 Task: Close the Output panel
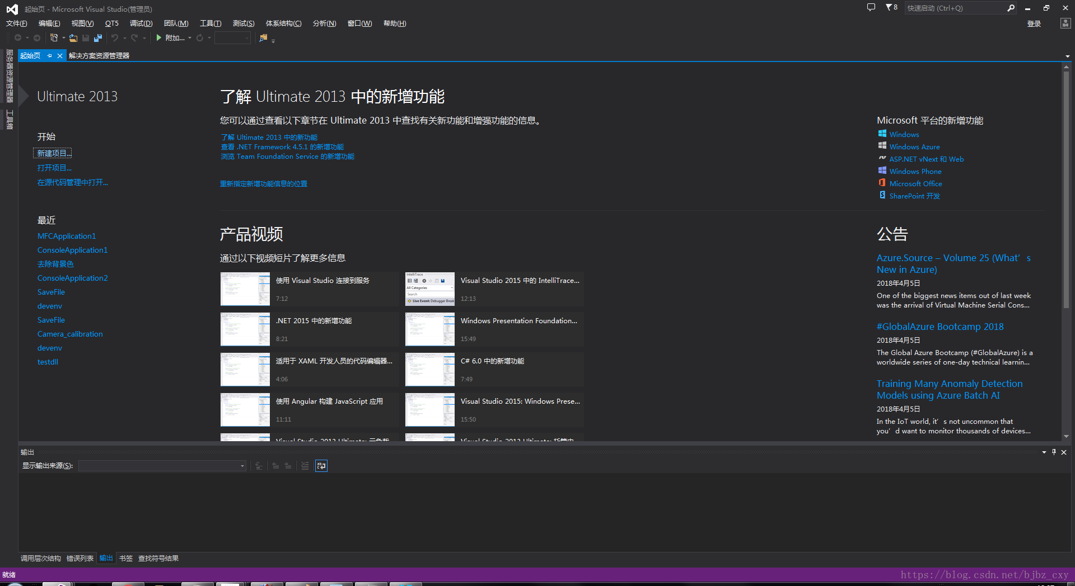coord(1064,452)
